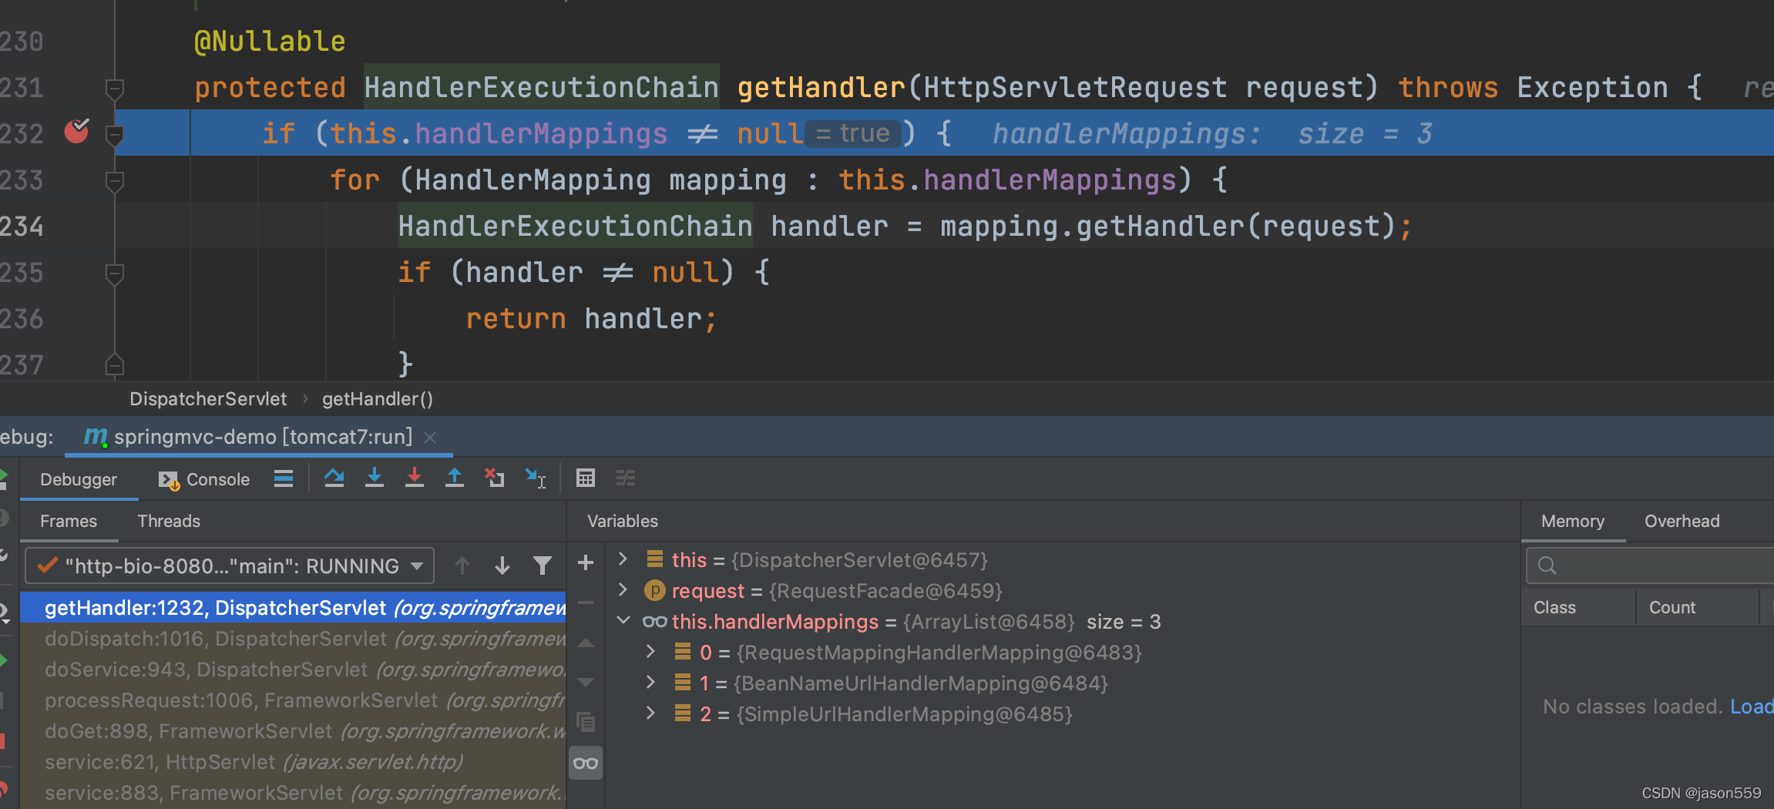
Task: Select the doDispatch:1016 stack frame
Action: 293,639
